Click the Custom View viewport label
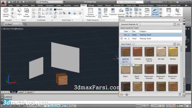Image resolution: width=192 pixels, height=108 pixels. (x=10, y=29)
